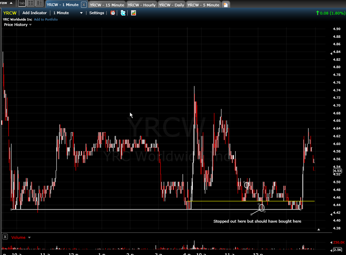Click the YRCW ticker symbol
The image size is (346, 255).
click(x=10, y=13)
